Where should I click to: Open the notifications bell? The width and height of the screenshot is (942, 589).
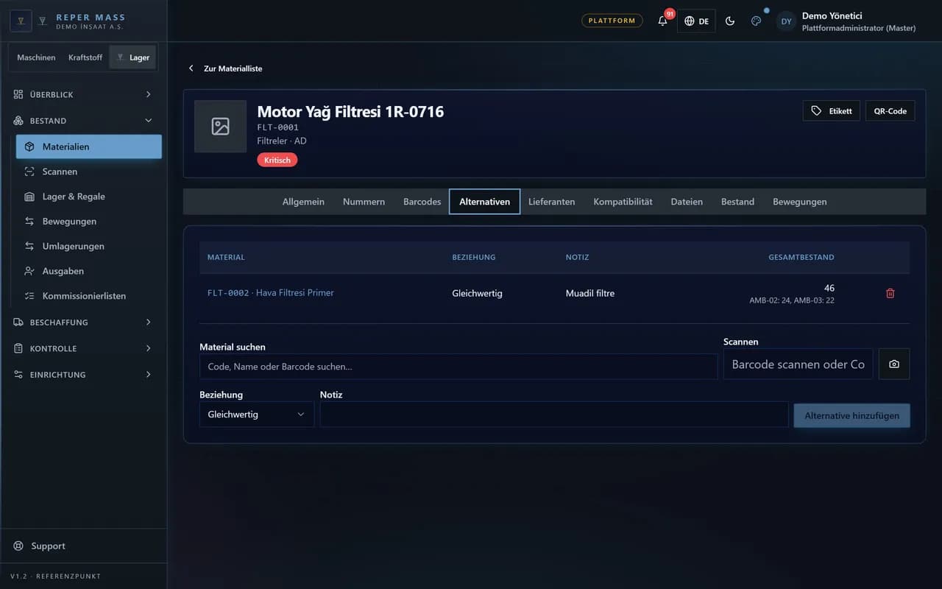(x=662, y=21)
